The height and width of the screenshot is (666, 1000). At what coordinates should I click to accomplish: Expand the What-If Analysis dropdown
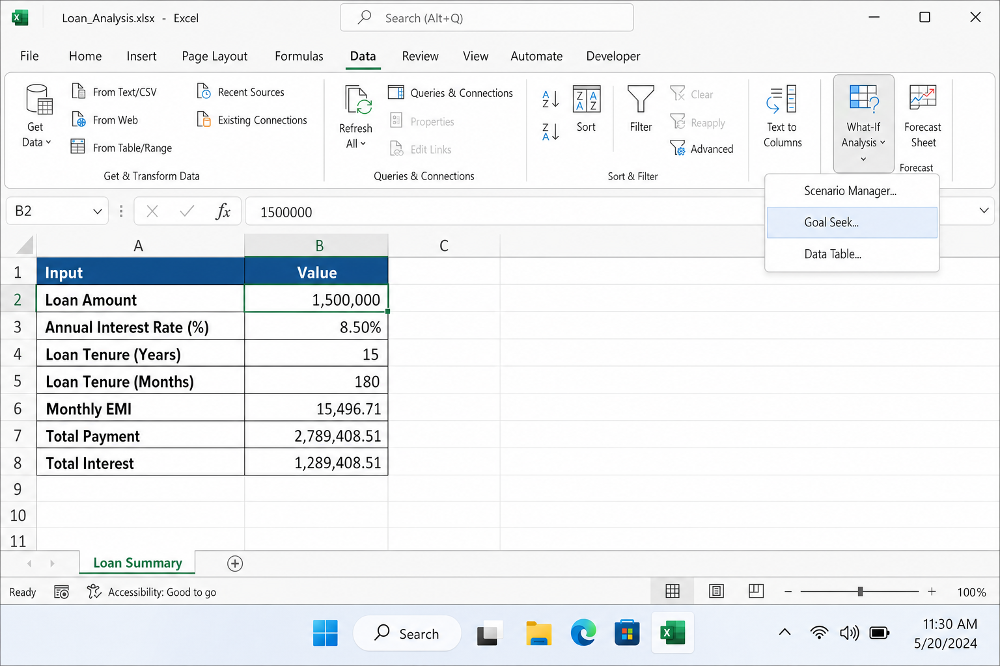(863, 124)
